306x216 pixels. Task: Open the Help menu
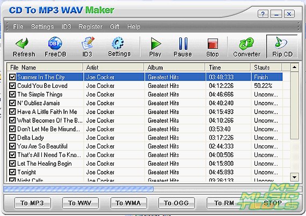point(134,26)
